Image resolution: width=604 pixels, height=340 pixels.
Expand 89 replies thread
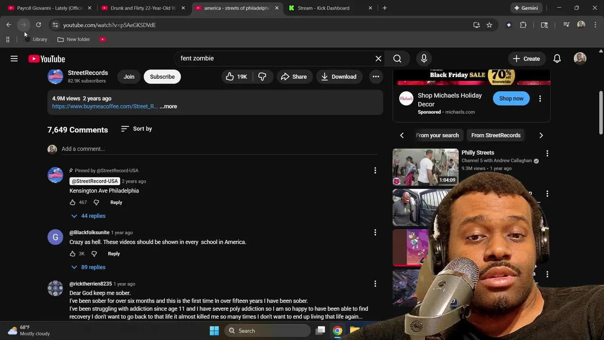88,267
